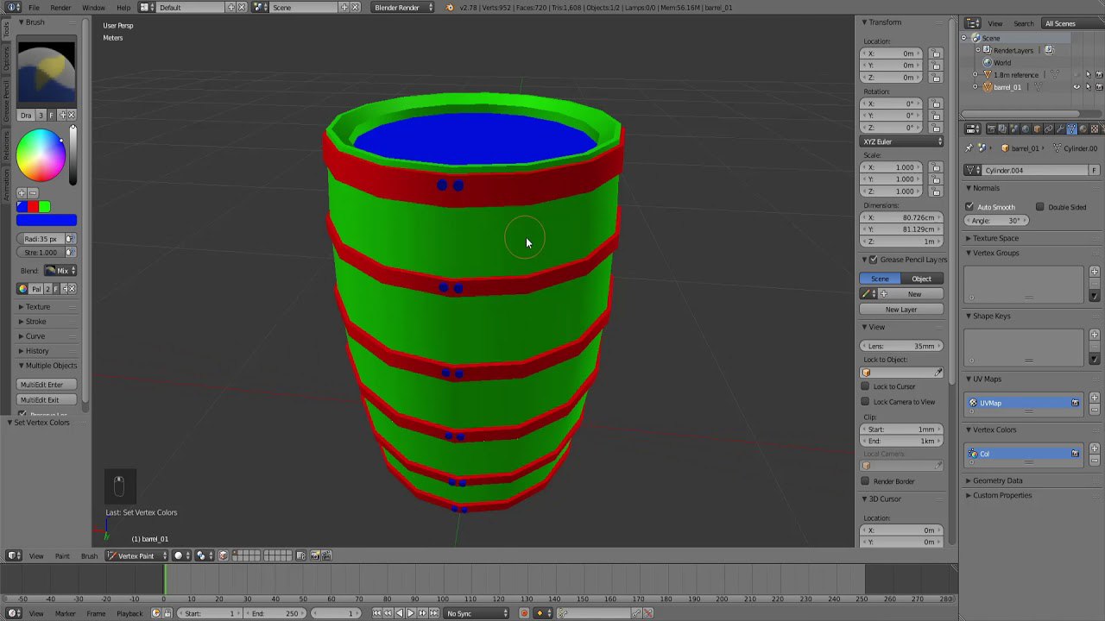Jump to the first frame in timeline
Screen dimensions: 1105x621
(x=376, y=613)
